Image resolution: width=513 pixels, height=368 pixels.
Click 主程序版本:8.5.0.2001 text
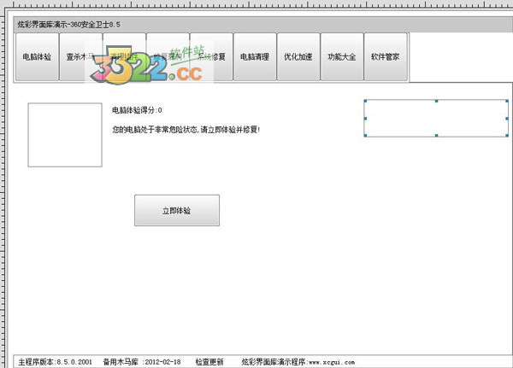tap(55, 362)
